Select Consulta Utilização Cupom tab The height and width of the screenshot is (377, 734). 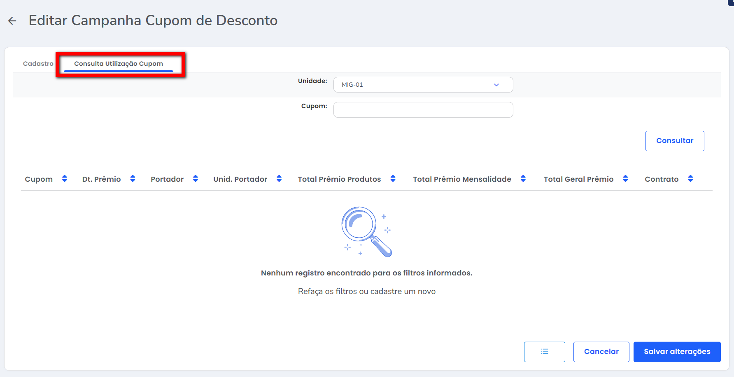point(119,64)
